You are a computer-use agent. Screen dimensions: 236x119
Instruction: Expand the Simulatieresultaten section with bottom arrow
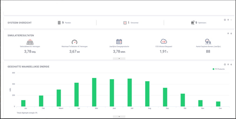tap(119, 58)
